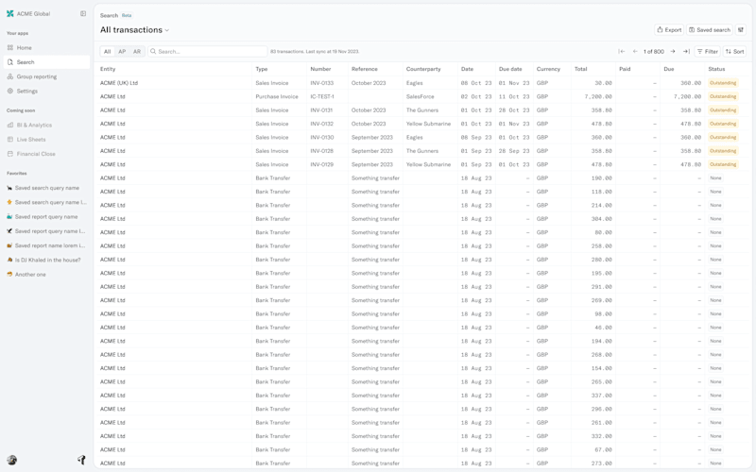Go to the next page arrow

tap(673, 52)
